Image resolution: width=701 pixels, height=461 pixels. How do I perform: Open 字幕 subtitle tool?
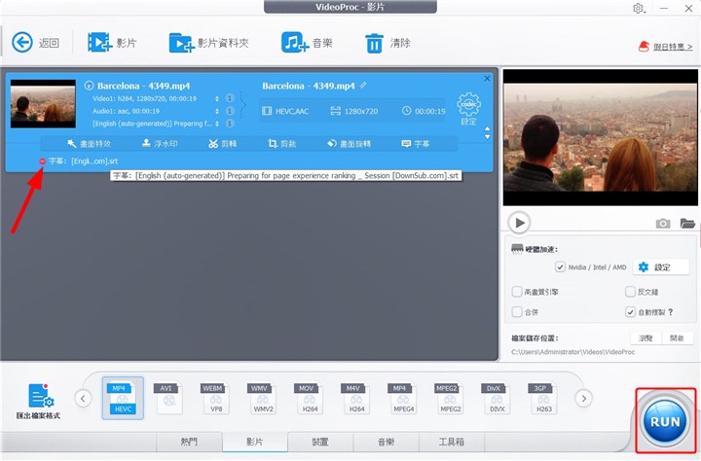(x=416, y=143)
